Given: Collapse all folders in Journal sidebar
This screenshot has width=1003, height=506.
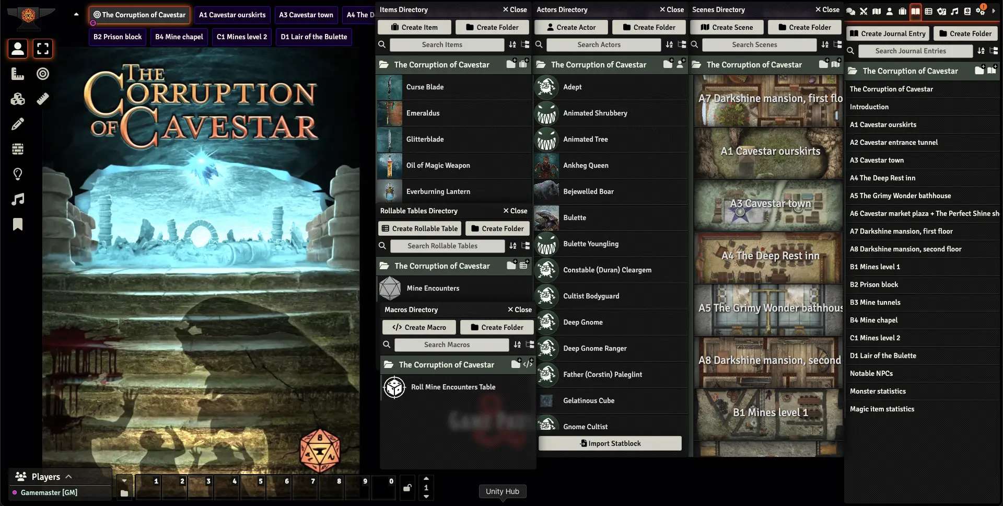Looking at the screenshot, I should click(x=994, y=51).
